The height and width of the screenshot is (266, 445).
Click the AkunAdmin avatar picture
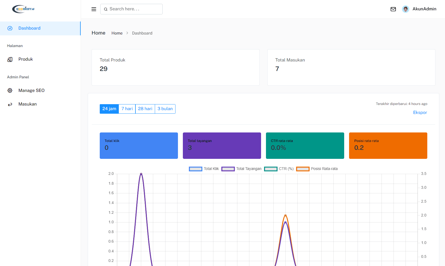click(405, 9)
